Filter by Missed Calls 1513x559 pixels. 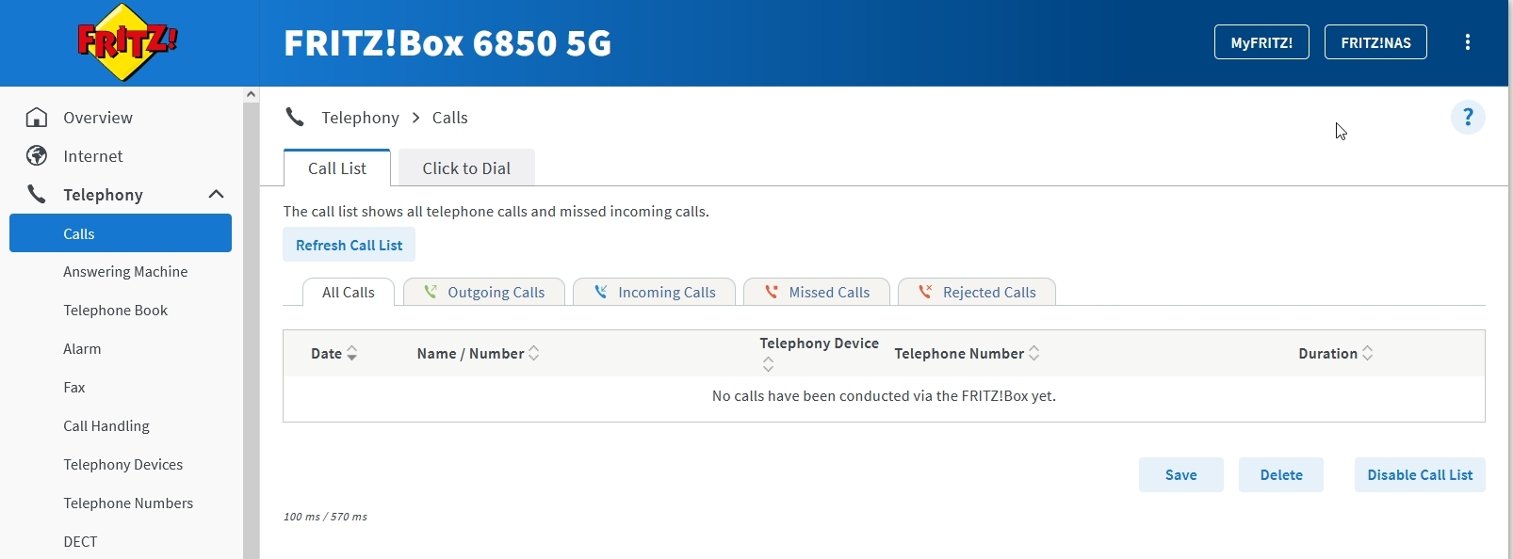coord(816,292)
